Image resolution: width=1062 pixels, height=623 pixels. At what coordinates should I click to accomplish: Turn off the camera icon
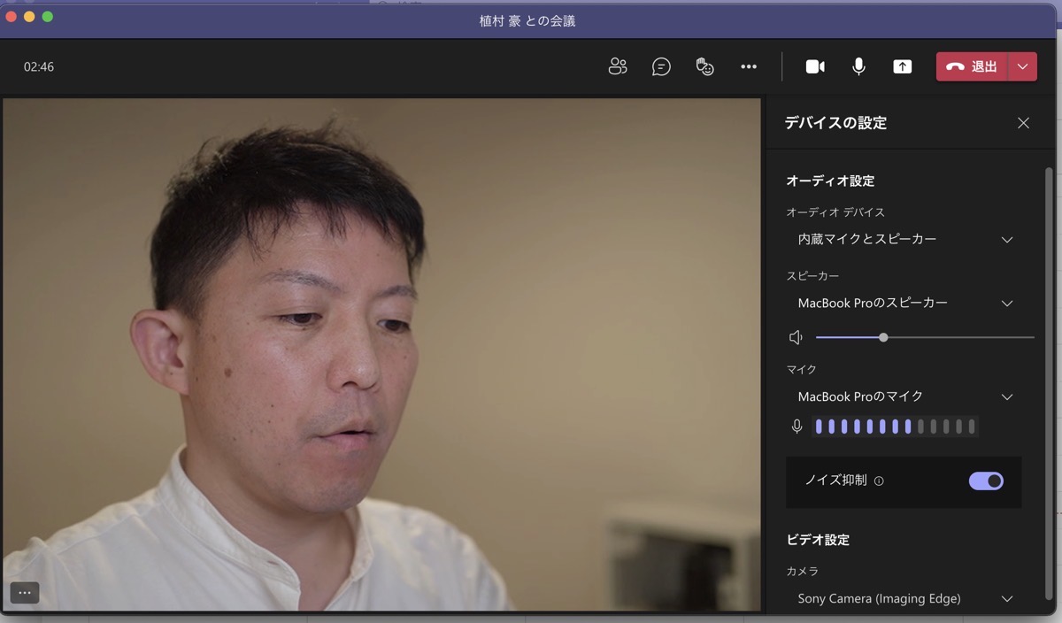[x=815, y=66]
